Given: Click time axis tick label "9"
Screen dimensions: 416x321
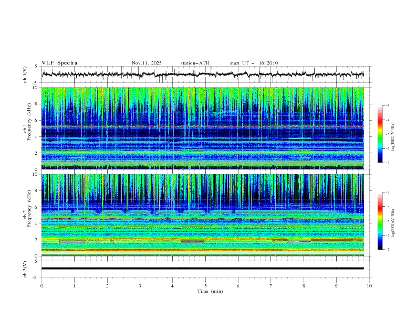Looking at the screenshot, I should [x=336, y=286].
